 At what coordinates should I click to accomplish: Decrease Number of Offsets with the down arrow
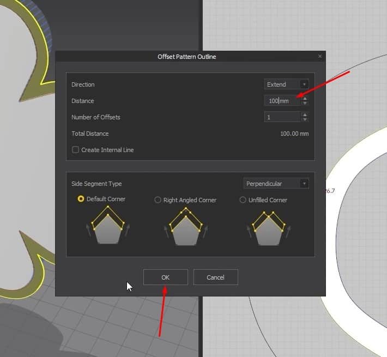(305, 120)
